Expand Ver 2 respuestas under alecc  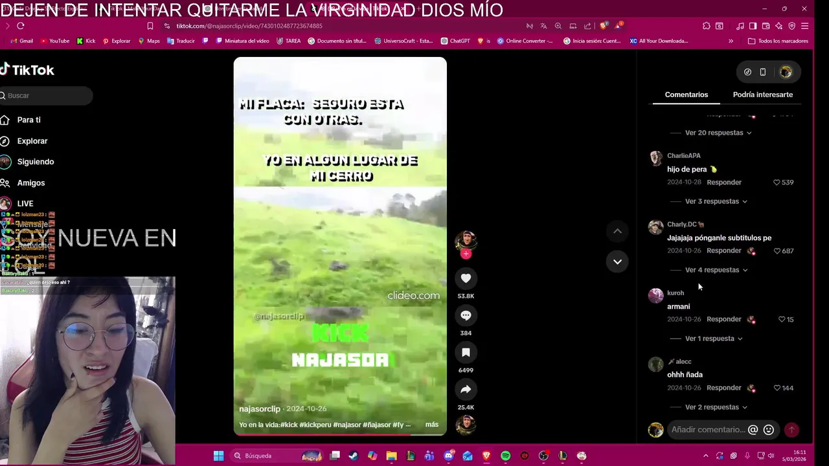click(x=716, y=407)
